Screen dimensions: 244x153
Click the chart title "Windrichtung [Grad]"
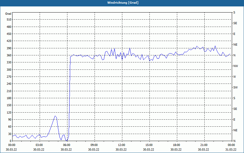[123, 3]
